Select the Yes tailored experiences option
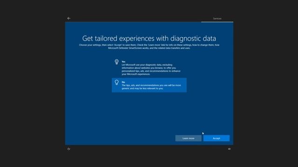 pos(149,68)
